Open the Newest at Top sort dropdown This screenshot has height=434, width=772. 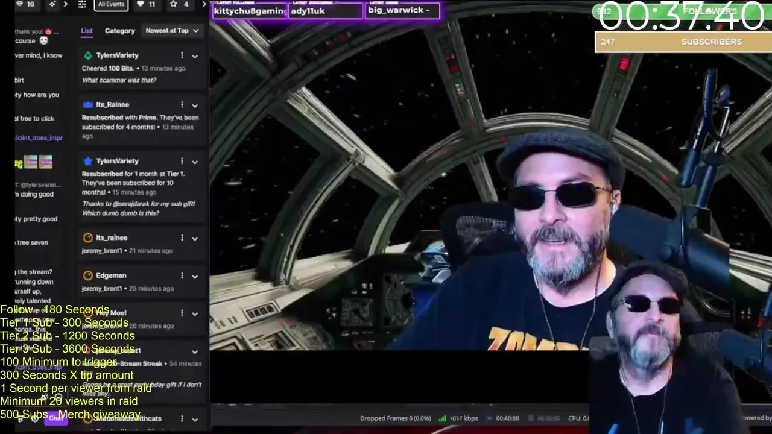(172, 30)
